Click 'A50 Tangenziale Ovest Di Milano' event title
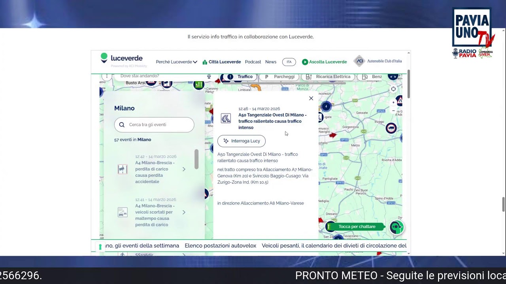Image resolution: width=506 pixels, height=284 pixels. tap(272, 121)
